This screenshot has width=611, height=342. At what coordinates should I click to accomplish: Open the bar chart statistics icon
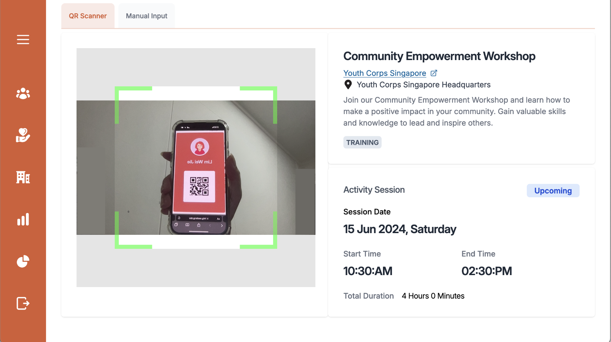(x=23, y=219)
